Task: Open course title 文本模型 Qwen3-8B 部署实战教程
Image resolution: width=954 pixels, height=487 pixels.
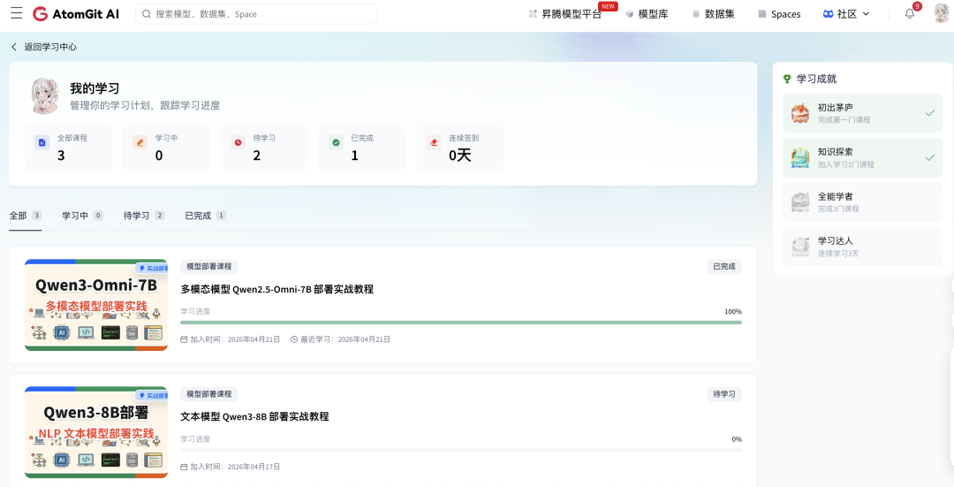Action: (x=254, y=416)
